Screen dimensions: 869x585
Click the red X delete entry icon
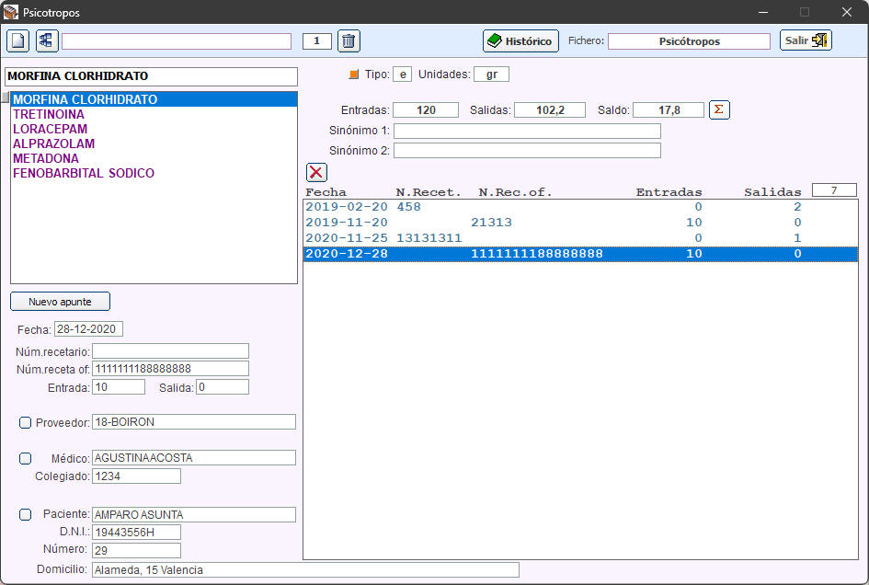(x=316, y=172)
